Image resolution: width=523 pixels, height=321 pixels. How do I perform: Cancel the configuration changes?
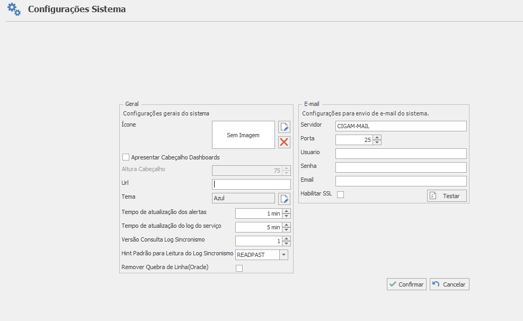pos(449,284)
